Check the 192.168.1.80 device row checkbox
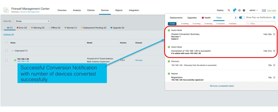 click(6, 60)
